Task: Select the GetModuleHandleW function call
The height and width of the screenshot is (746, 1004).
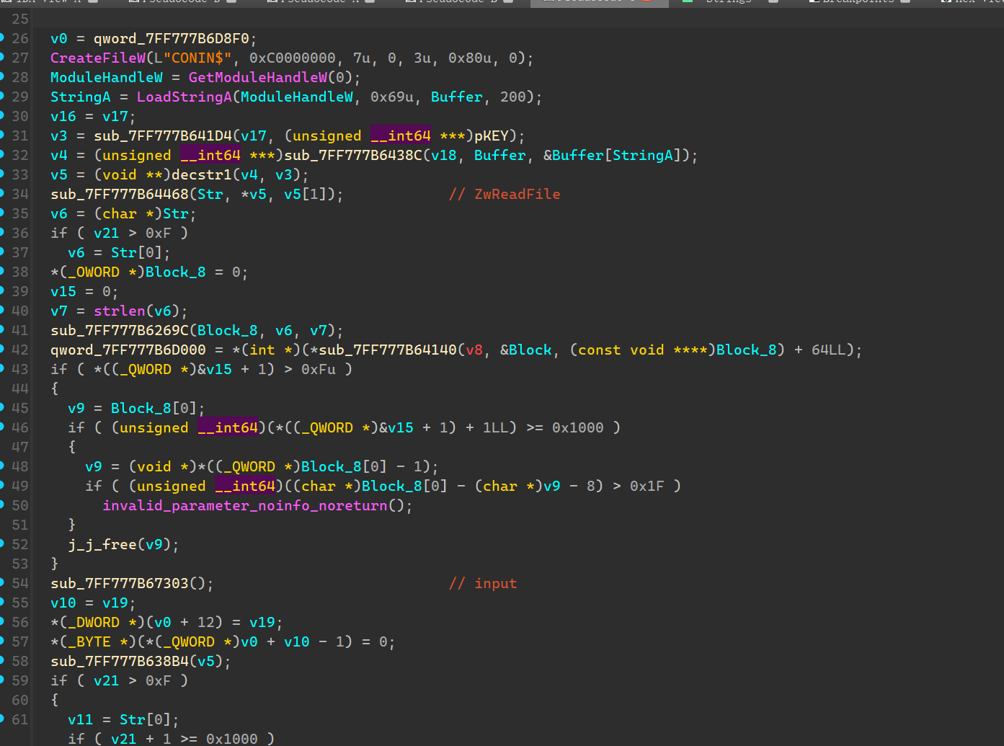Action: click(x=257, y=78)
